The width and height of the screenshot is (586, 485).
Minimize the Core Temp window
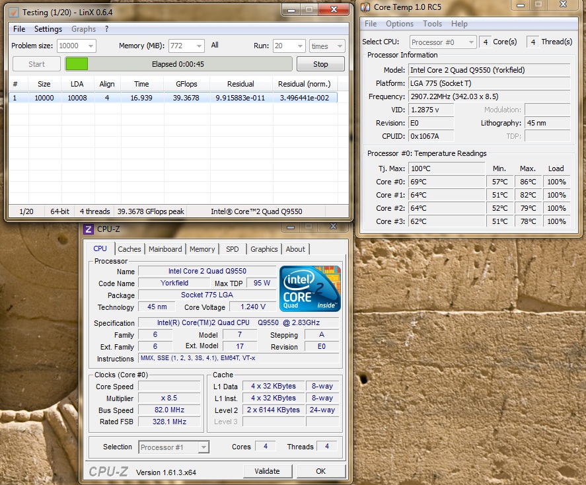click(x=520, y=5)
